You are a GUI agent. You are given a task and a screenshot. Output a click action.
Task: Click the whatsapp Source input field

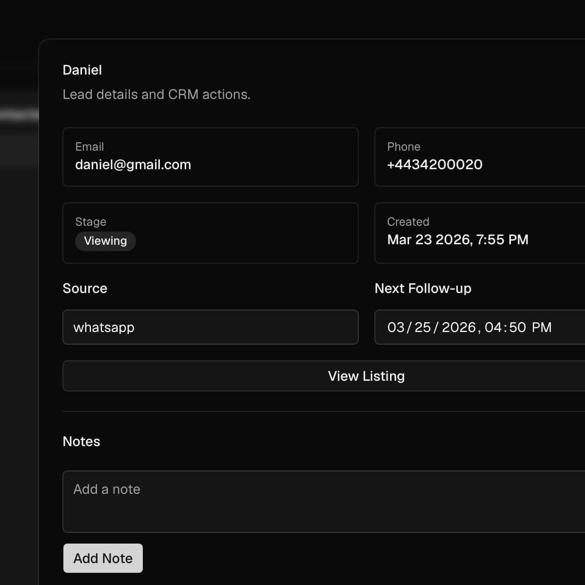pos(210,327)
